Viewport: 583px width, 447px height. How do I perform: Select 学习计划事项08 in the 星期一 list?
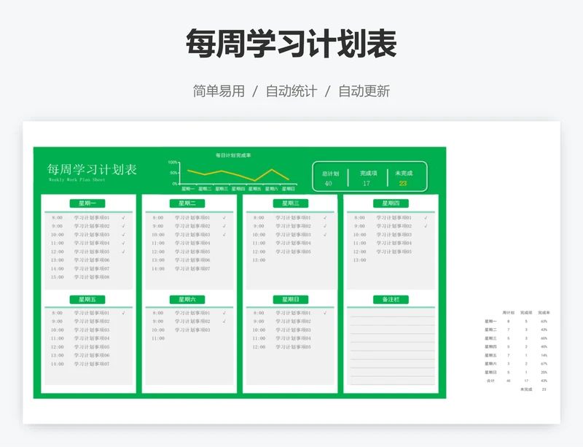(92, 277)
